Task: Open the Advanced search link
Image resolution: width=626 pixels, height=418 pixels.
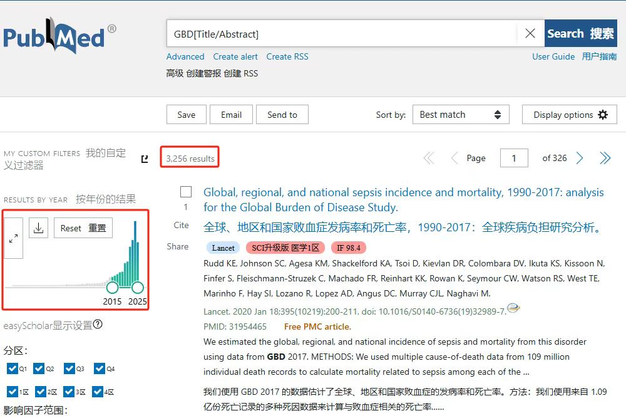Action: [185, 57]
